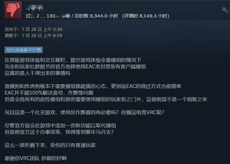
Task: Click the red thumbs-down not-recommended icon
Action: click(x=13, y=10)
